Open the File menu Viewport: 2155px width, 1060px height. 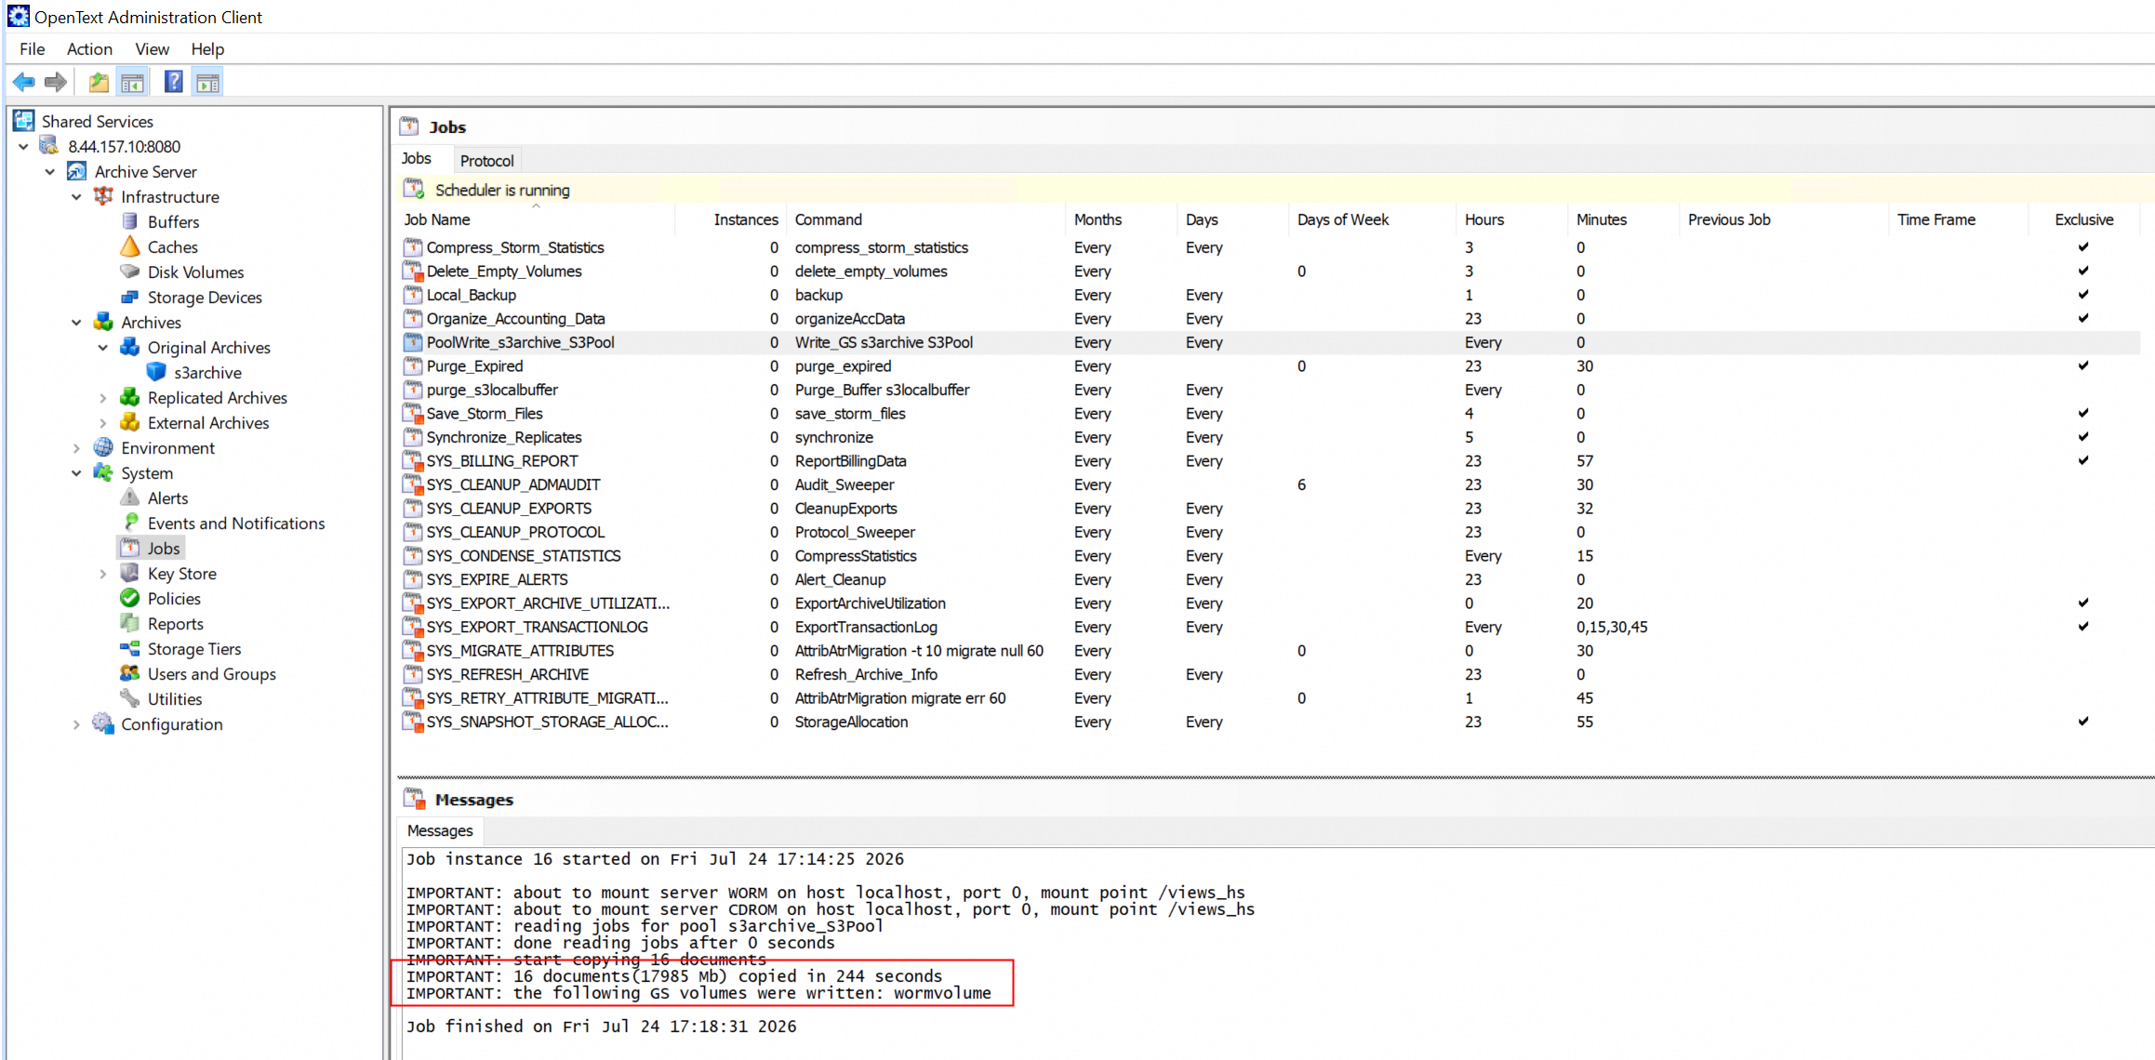[32, 49]
